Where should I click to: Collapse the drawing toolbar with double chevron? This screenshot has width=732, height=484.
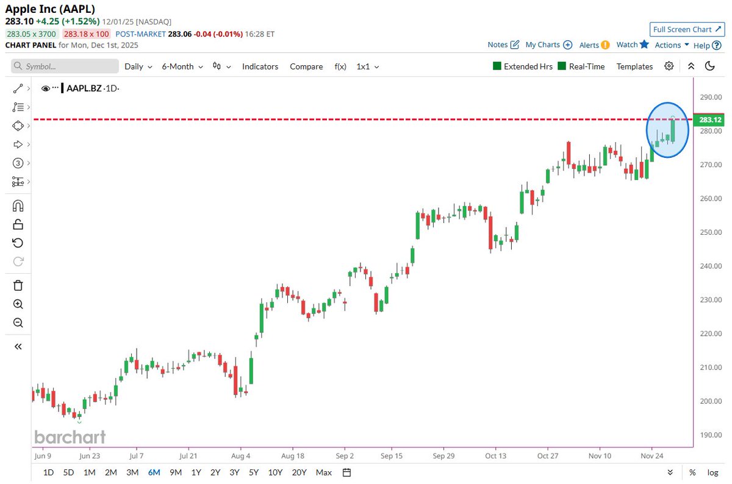tap(18, 346)
